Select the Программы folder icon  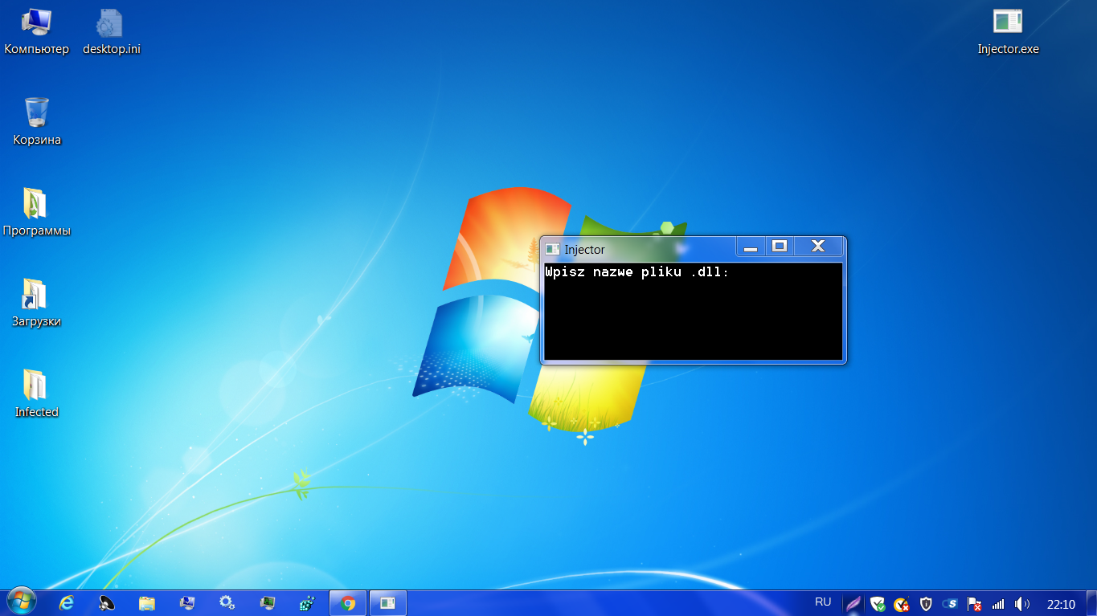pyautogui.click(x=37, y=213)
